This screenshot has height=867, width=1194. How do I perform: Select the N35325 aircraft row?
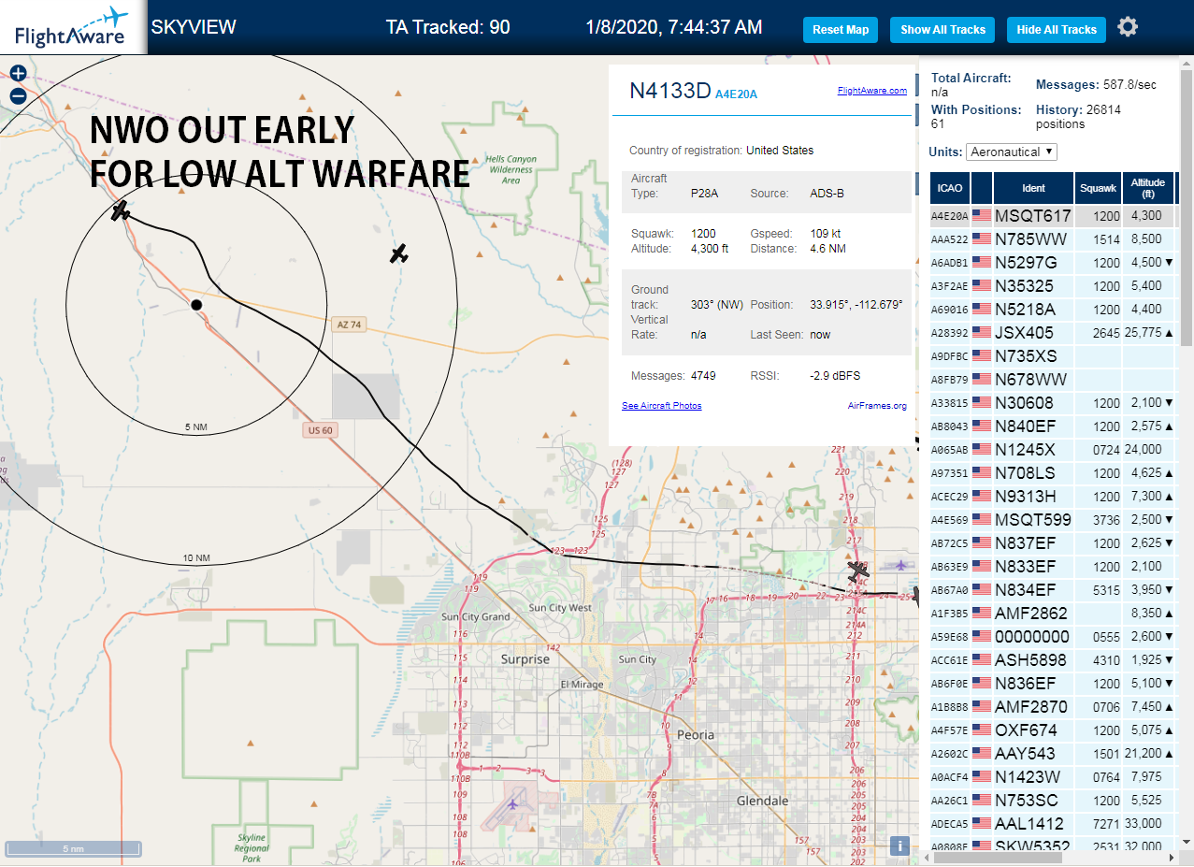pos(1053,286)
